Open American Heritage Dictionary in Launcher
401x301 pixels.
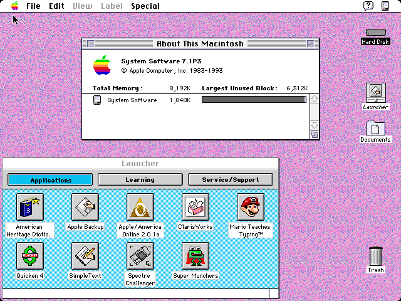30,208
